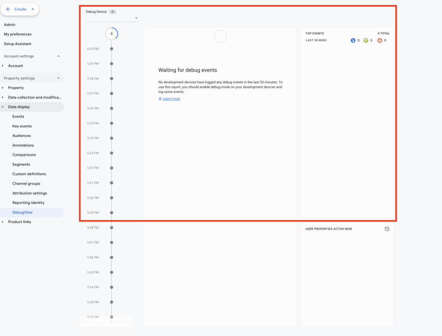This screenshot has width=442, height=336.
Task: Open Key events
Action: coord(22,126)
